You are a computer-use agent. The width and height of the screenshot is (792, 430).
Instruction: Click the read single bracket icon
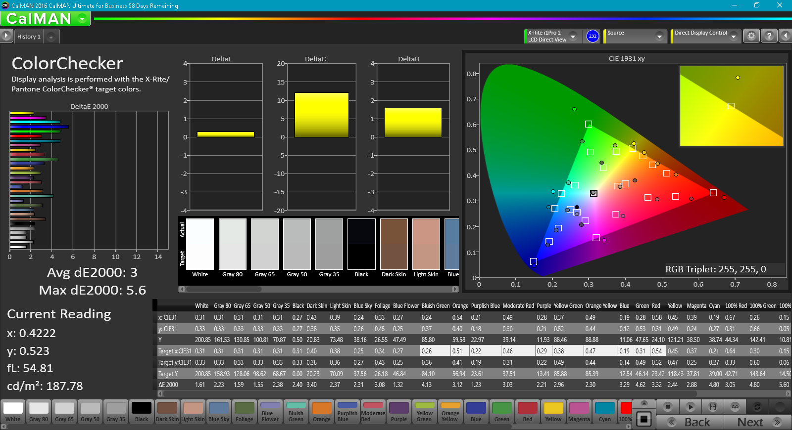(x=713, y=407)
